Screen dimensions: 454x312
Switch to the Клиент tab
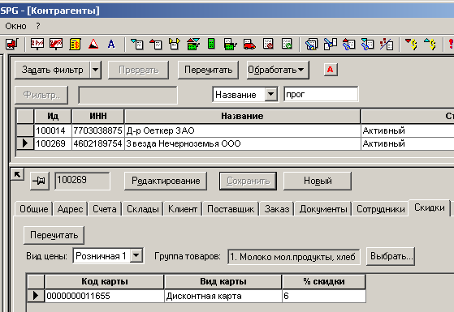(x=183, y=209)
